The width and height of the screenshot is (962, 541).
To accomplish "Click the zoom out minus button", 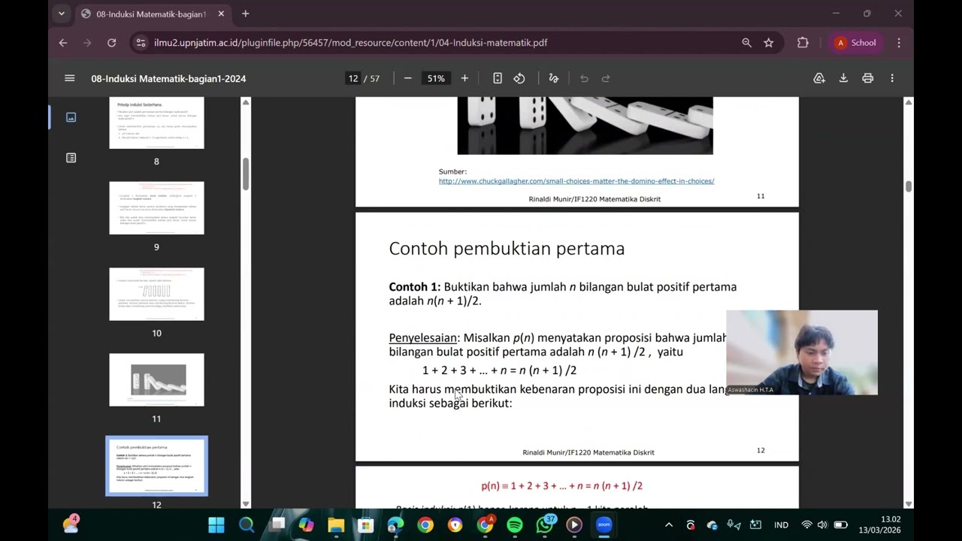I will pyautogui.click(x=407, y=78).
